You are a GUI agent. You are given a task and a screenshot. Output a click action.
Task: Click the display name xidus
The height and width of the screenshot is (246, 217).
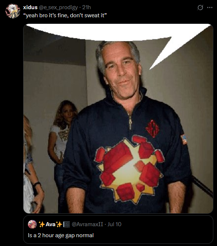pyautogui.click(x=30, y=7)
